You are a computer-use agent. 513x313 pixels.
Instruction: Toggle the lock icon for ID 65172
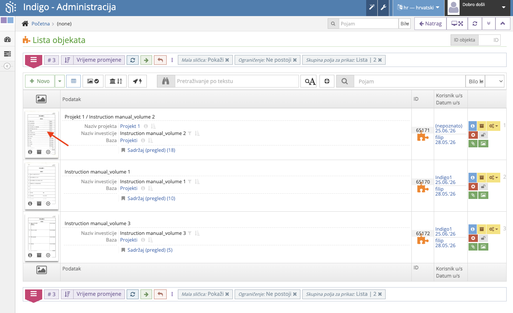[483, 238]
